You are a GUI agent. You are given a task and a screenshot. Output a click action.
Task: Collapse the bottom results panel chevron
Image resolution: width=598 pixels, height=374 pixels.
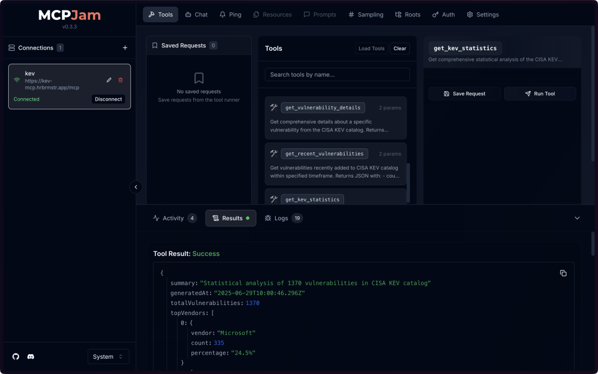tap(577, 218)
